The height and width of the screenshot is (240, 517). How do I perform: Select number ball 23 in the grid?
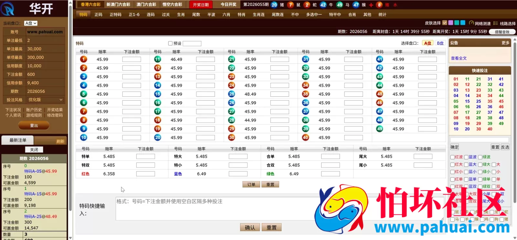(x=231, y=77)
